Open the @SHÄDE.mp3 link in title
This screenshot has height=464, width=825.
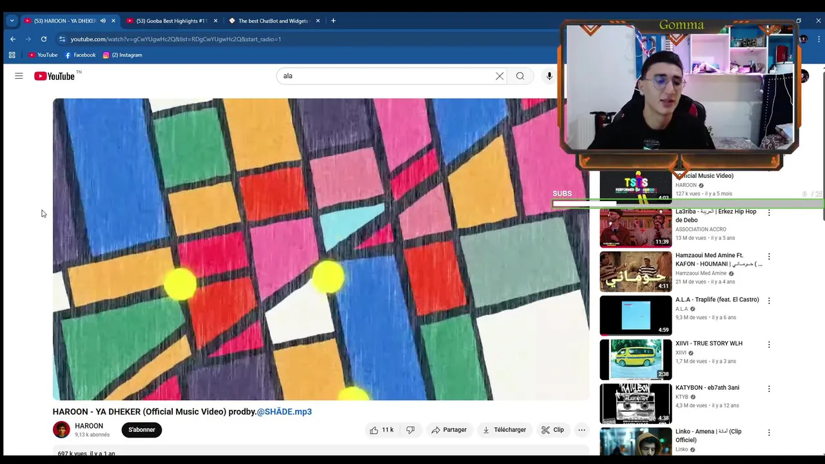pos(284,412)
